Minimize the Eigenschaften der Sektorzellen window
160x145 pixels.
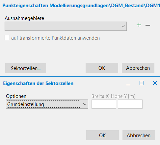point(128,83)
